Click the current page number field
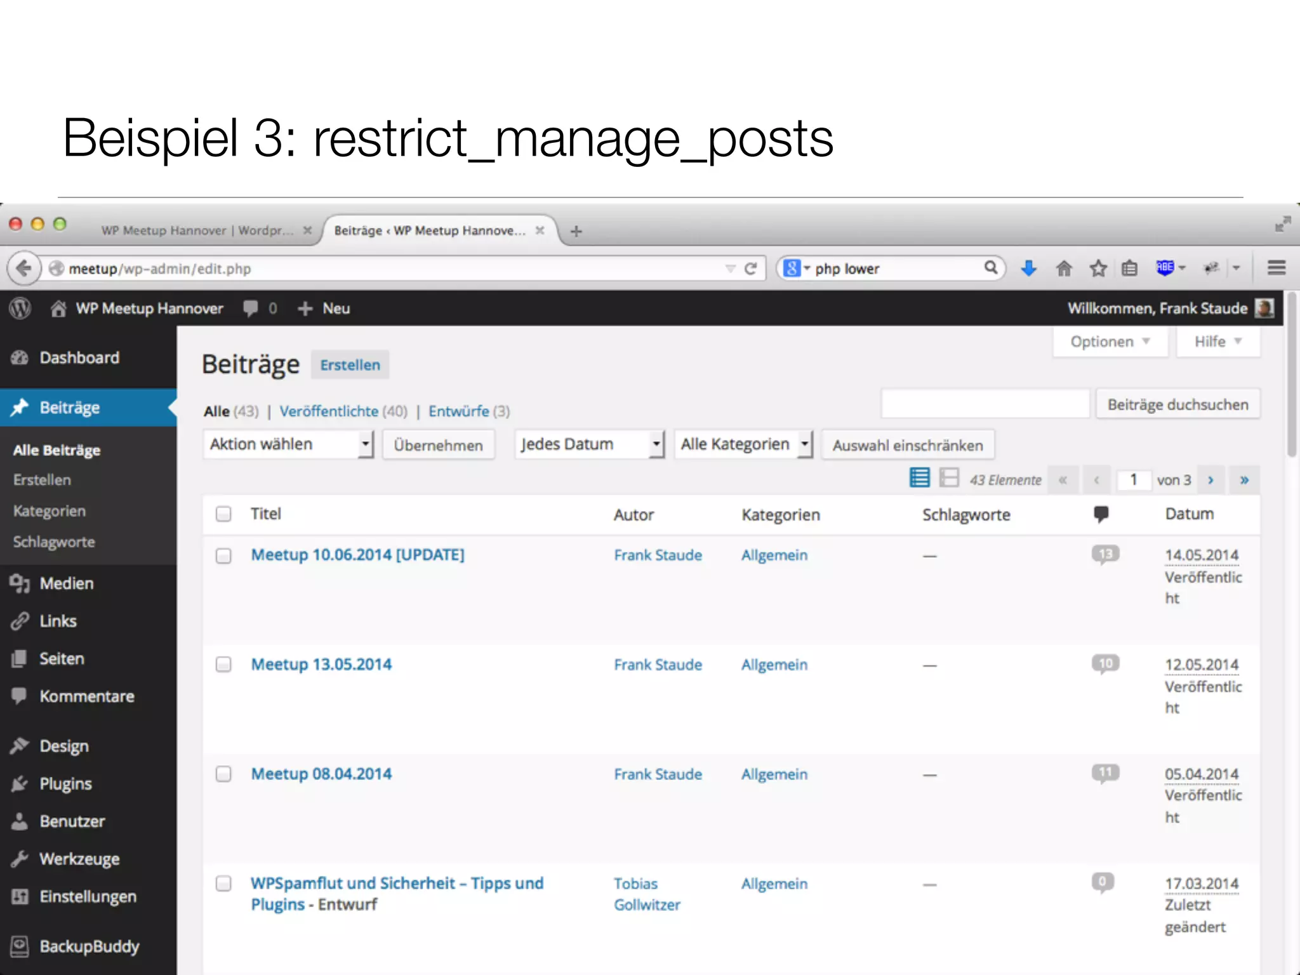Screen dimensions: 1300x975 [1133, 480]
